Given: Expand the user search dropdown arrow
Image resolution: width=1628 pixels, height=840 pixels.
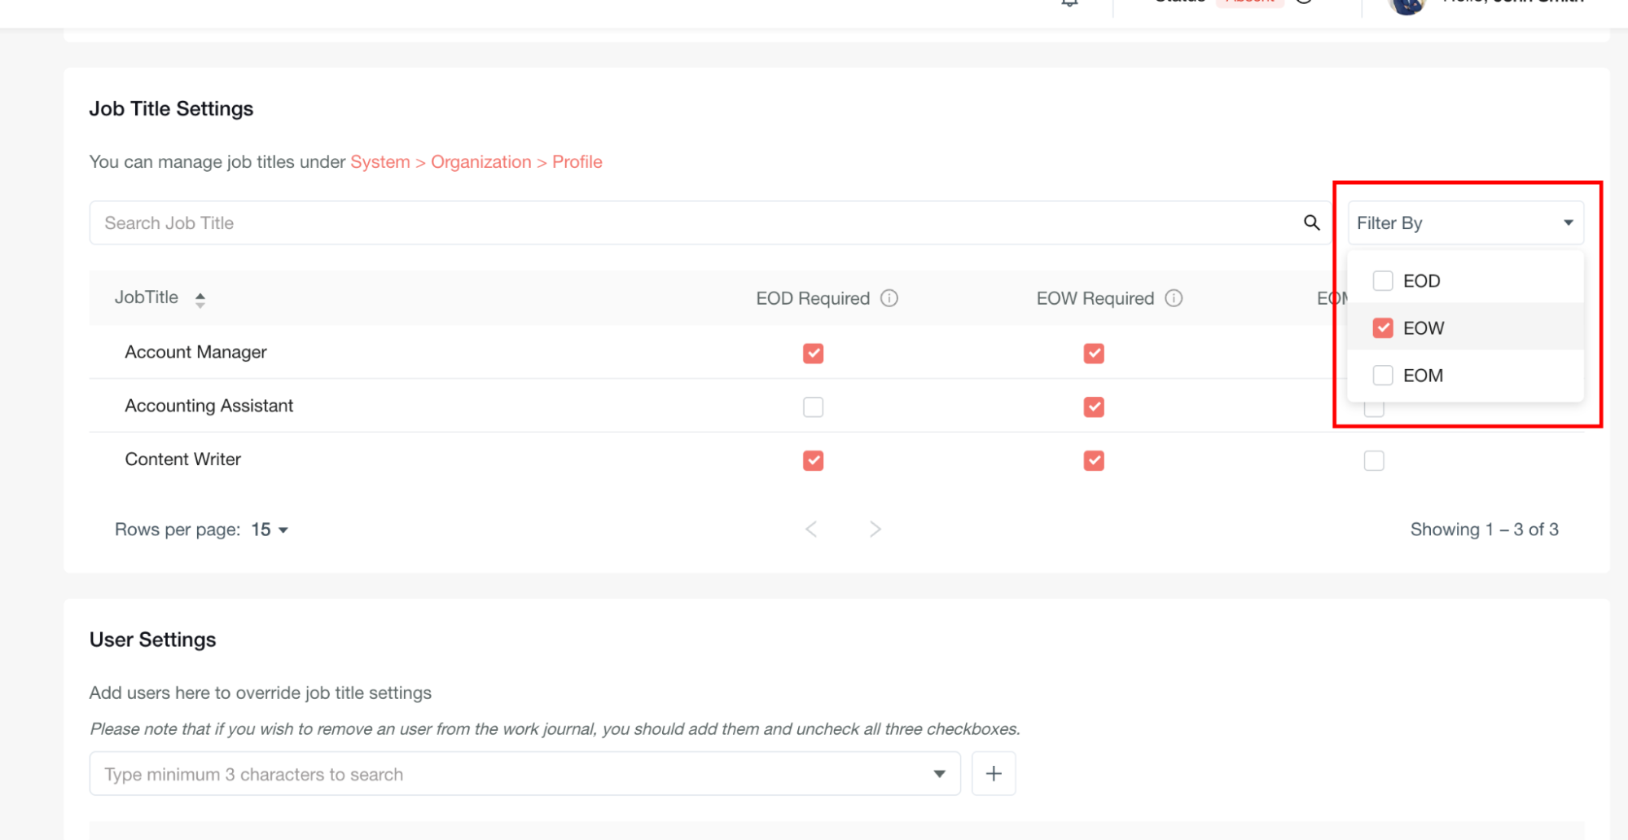Looking at the screenshot, I should click(x=939, y=774).
